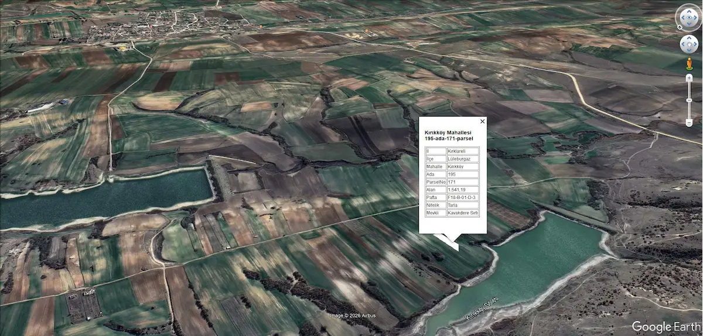Look down with the Look joystick arrow
The height and width of the screenshot is (336, 703).
pyautogui.click(x=689, y=23)
